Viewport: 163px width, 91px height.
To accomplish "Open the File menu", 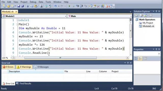I will pyautogui.click(x=3, y=2).
